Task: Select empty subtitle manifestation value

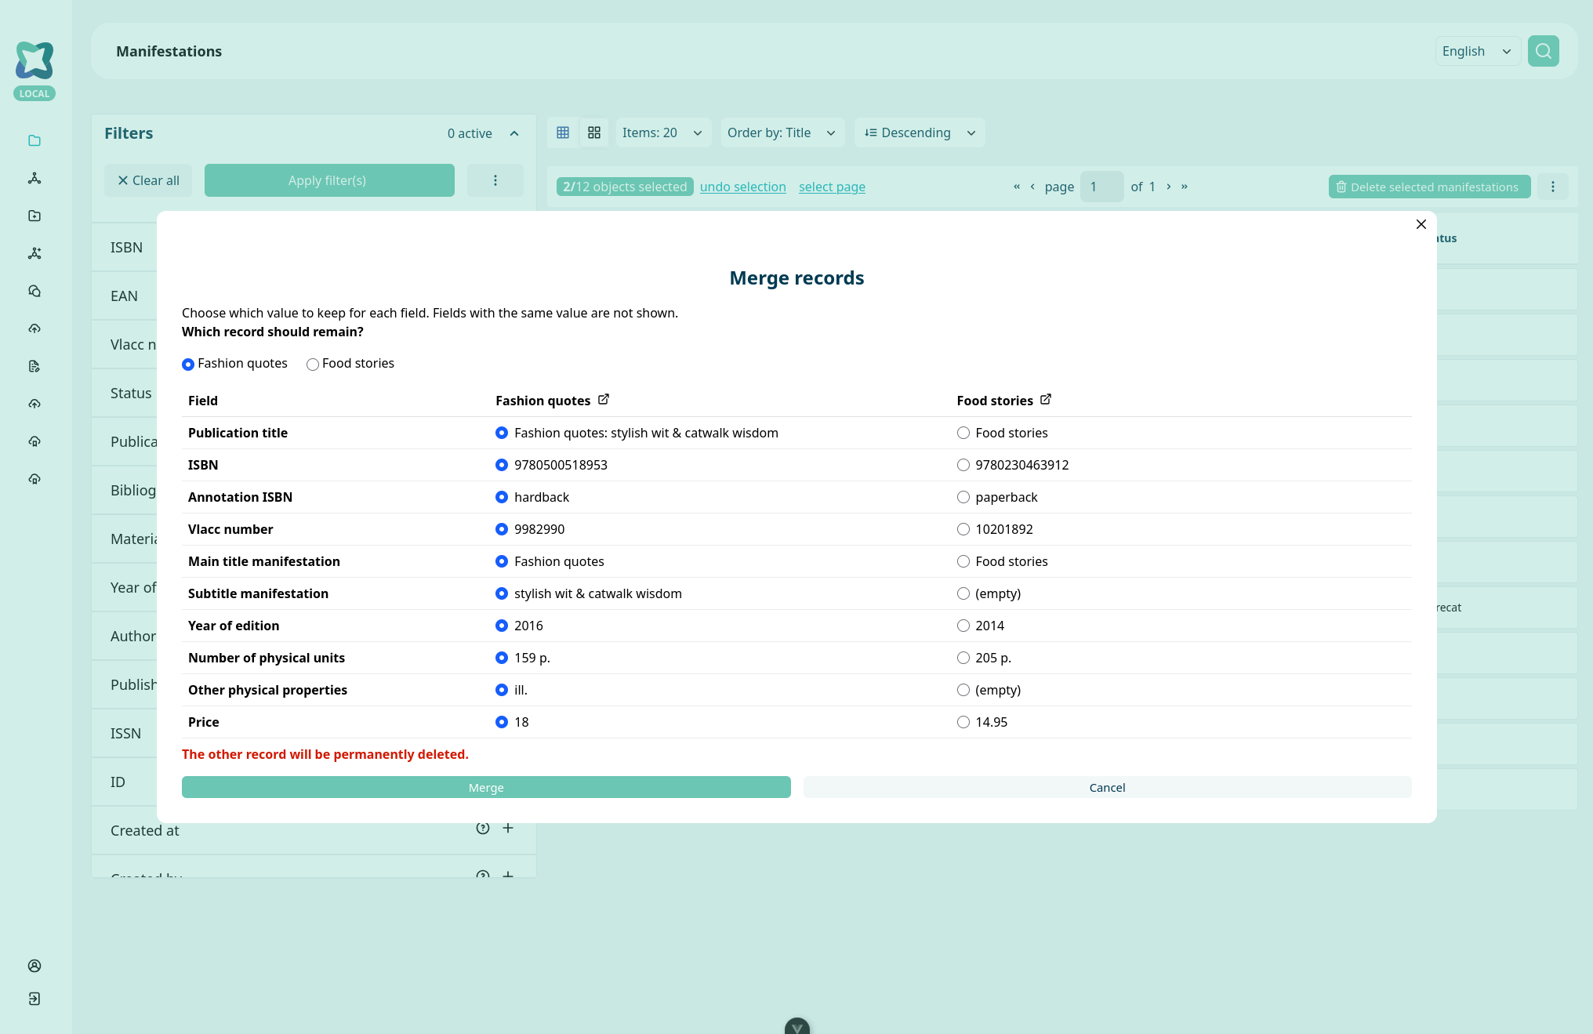Action: 963,593
